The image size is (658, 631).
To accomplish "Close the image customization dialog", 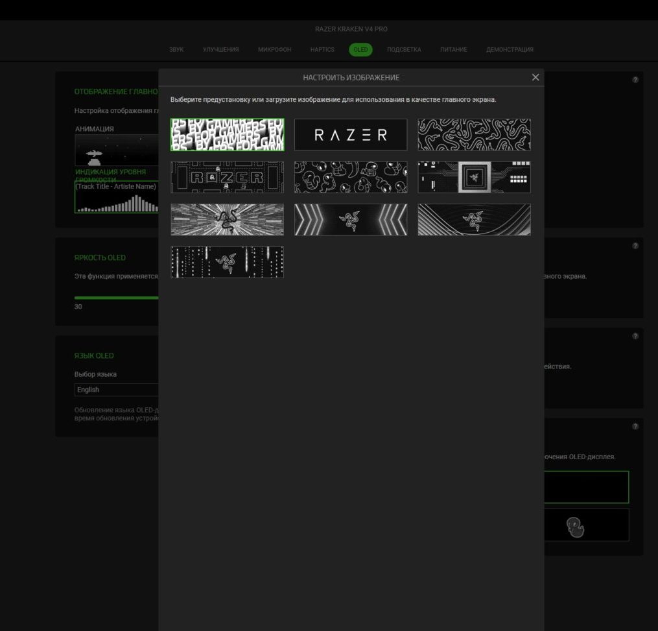I will 535,77.
